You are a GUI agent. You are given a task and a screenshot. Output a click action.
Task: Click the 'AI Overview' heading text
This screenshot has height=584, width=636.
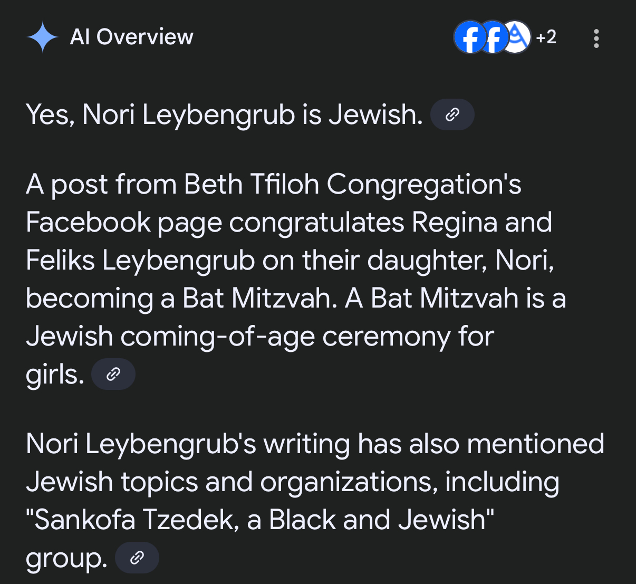click(x=132, y=37)
